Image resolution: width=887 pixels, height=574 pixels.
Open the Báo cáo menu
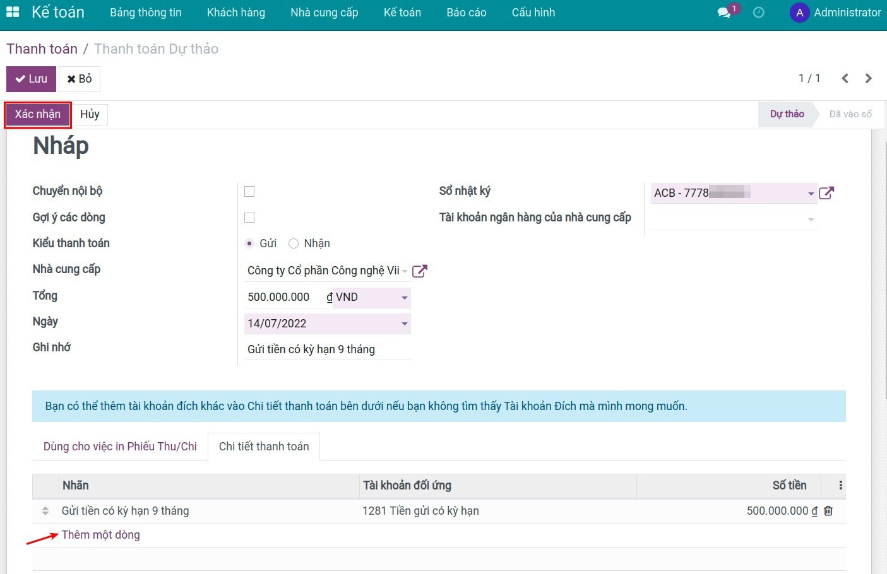coord(466,13)
